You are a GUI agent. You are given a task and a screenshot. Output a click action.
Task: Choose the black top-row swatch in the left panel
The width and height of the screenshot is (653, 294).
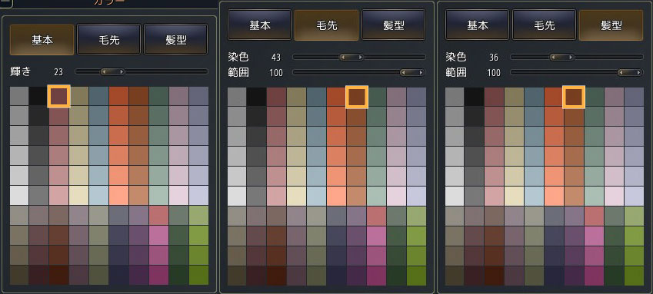[38, 96]
